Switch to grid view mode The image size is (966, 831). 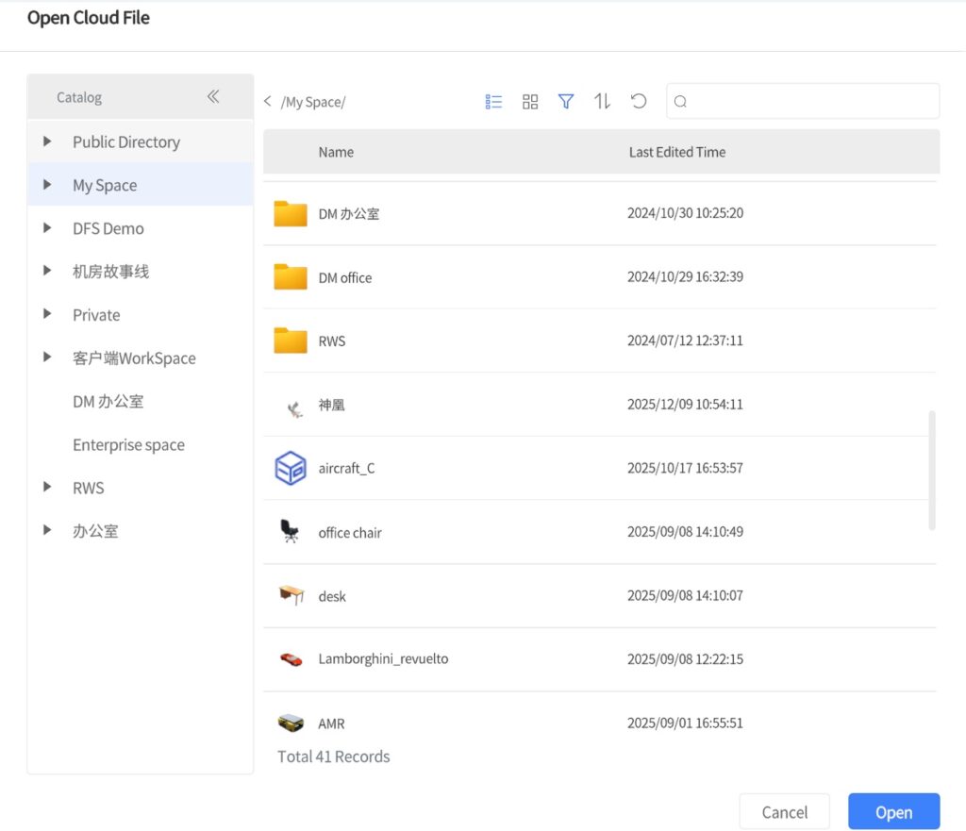(x=530, y=101)
